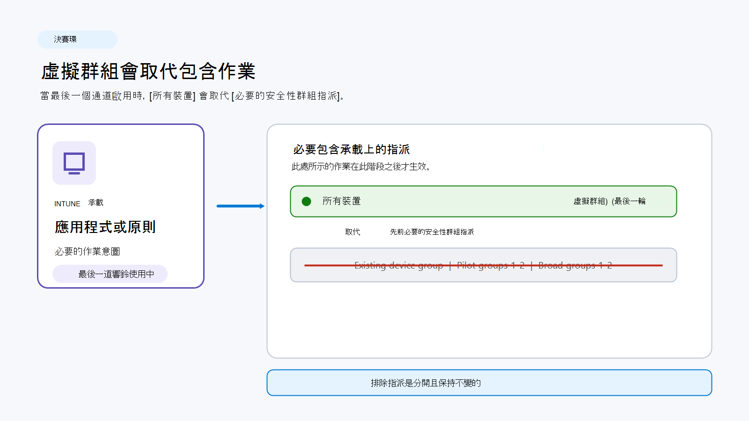
Task: Click the 應用程式或原則 card title
Action: (105, 227)
